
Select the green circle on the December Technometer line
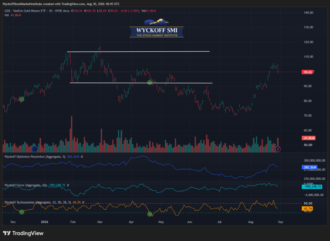pyautogui.click(x=22, y=212)
